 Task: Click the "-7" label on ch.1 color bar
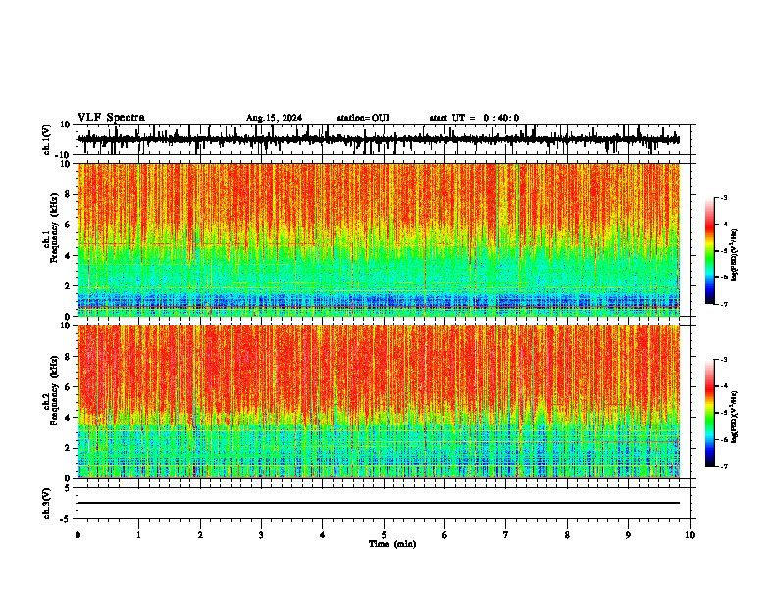pos(723,304)
